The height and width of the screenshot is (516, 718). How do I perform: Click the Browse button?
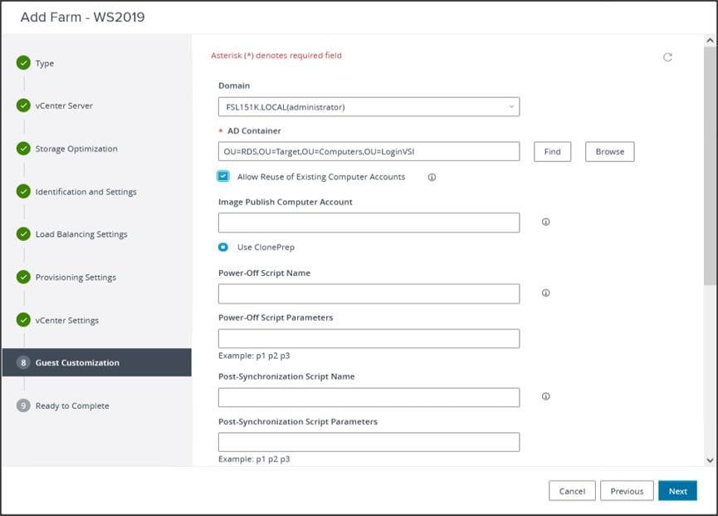coord(609,151)
